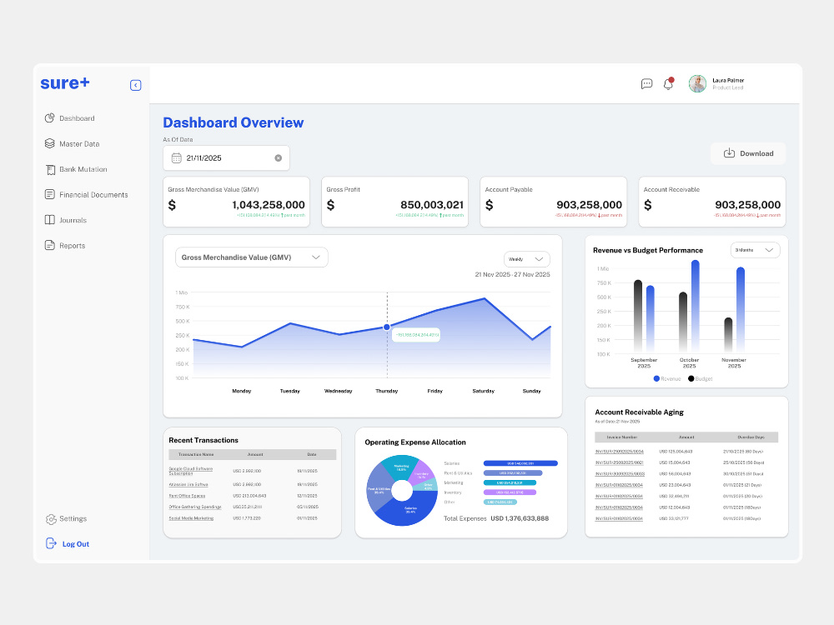The image size is (834, 625).
Task: Open Social Media Marketing transaction
Action: coord(191,517)
